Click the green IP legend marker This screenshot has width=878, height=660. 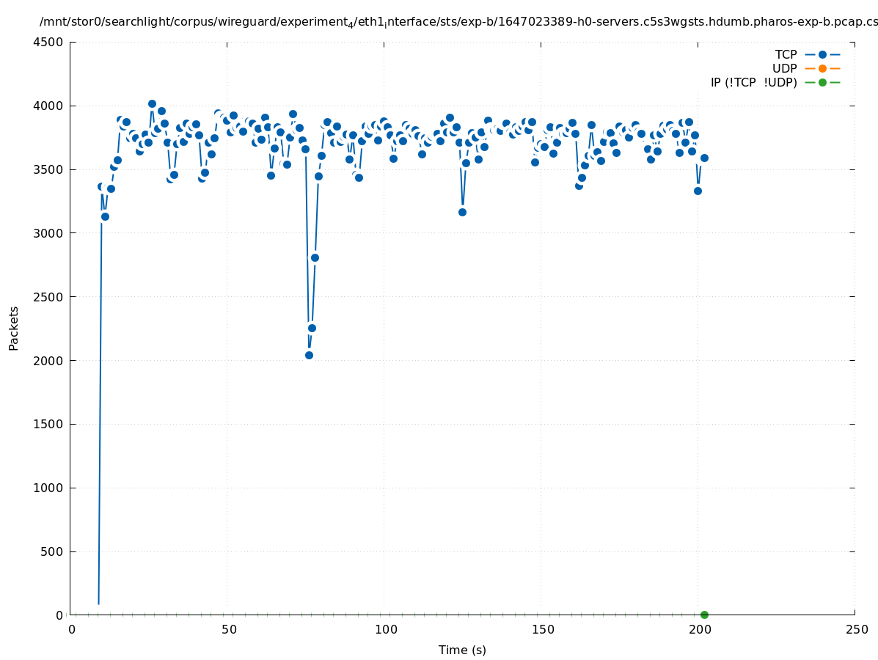(x=822, y=82)
